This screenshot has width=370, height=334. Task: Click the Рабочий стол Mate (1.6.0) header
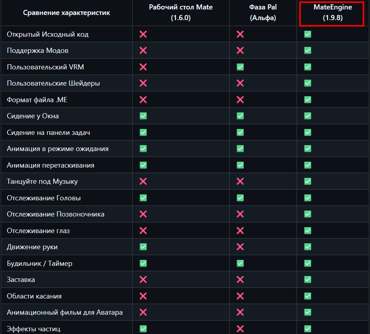pos(181,13)
